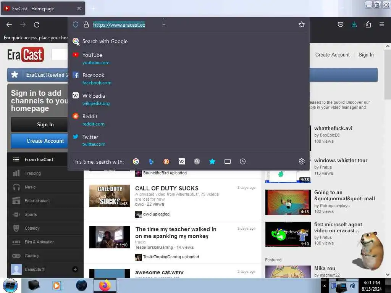Open the Downloads arrow icon
This screenshot has height=293, width=391.
pos(354,24)
